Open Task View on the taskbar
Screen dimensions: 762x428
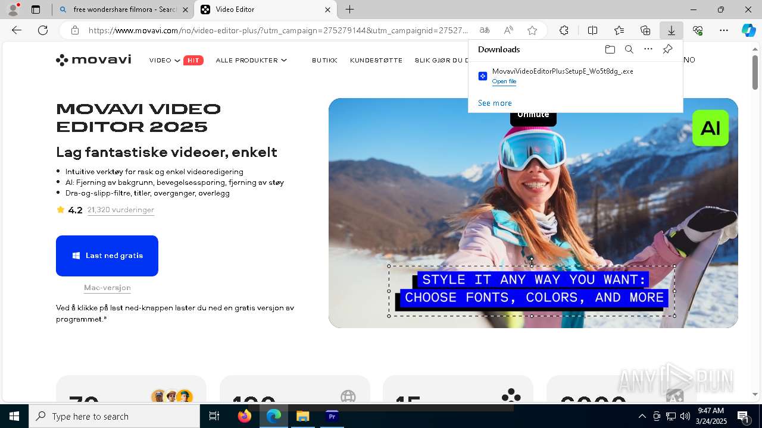pos(214,416)
